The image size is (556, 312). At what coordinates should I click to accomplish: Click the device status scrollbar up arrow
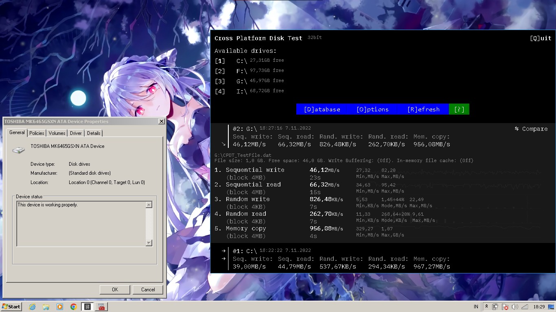click(149, 205)
